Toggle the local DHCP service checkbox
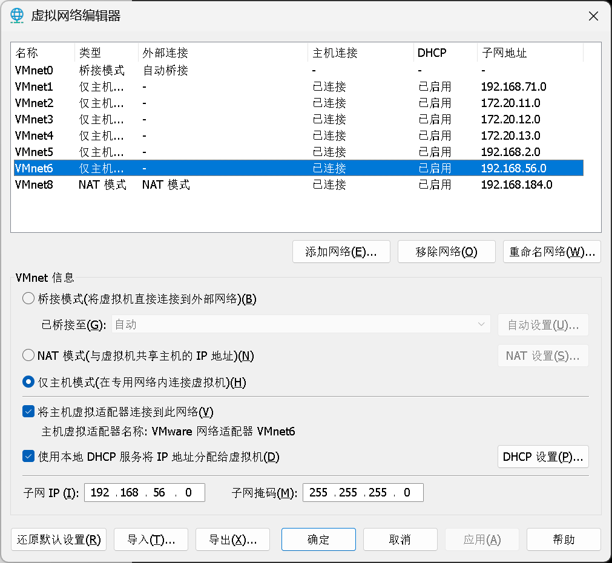Viewport: 612px width, 563px height. click(x=28, y=457)
